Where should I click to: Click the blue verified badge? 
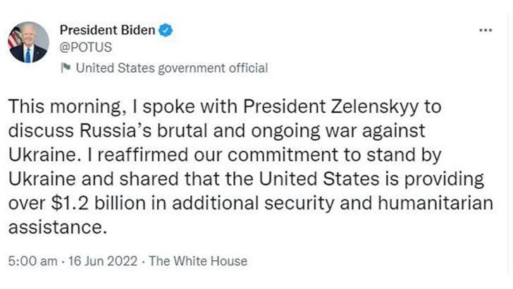(x=166, y=30)
